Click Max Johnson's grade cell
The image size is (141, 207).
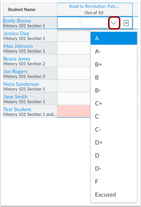[x=74, y=48]
